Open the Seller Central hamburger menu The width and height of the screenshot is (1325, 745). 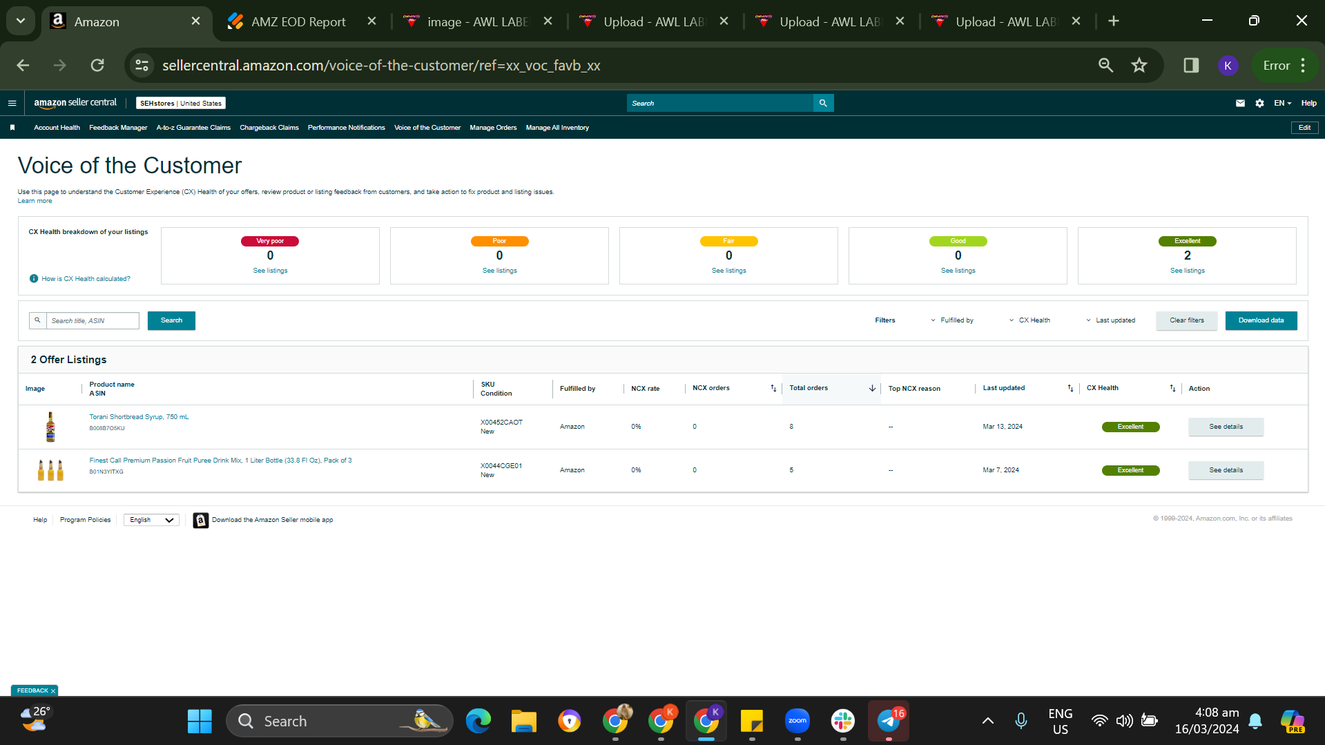[x=12, y=103]
